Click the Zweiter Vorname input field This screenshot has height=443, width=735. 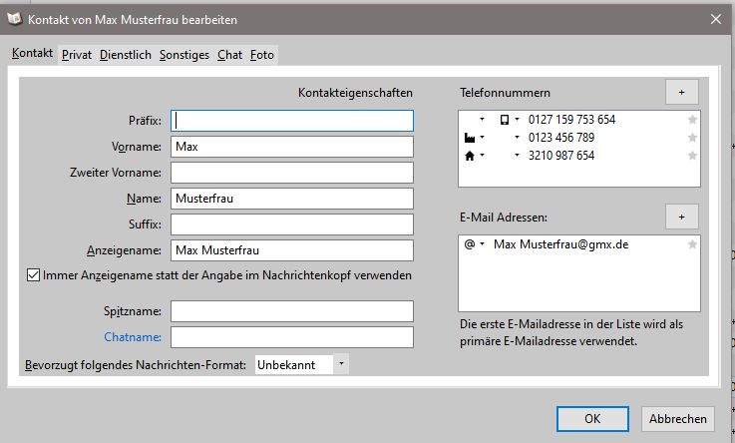(x=292, y=173)
